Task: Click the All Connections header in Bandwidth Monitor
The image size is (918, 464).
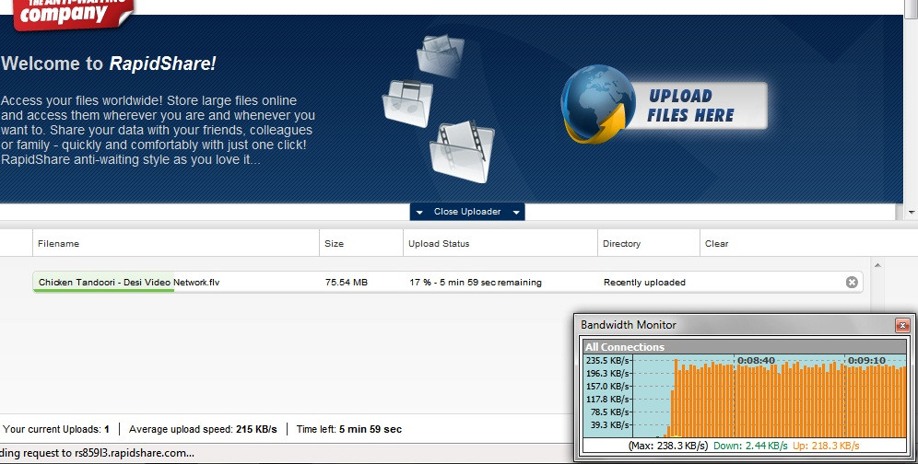Action: (744, 347)
